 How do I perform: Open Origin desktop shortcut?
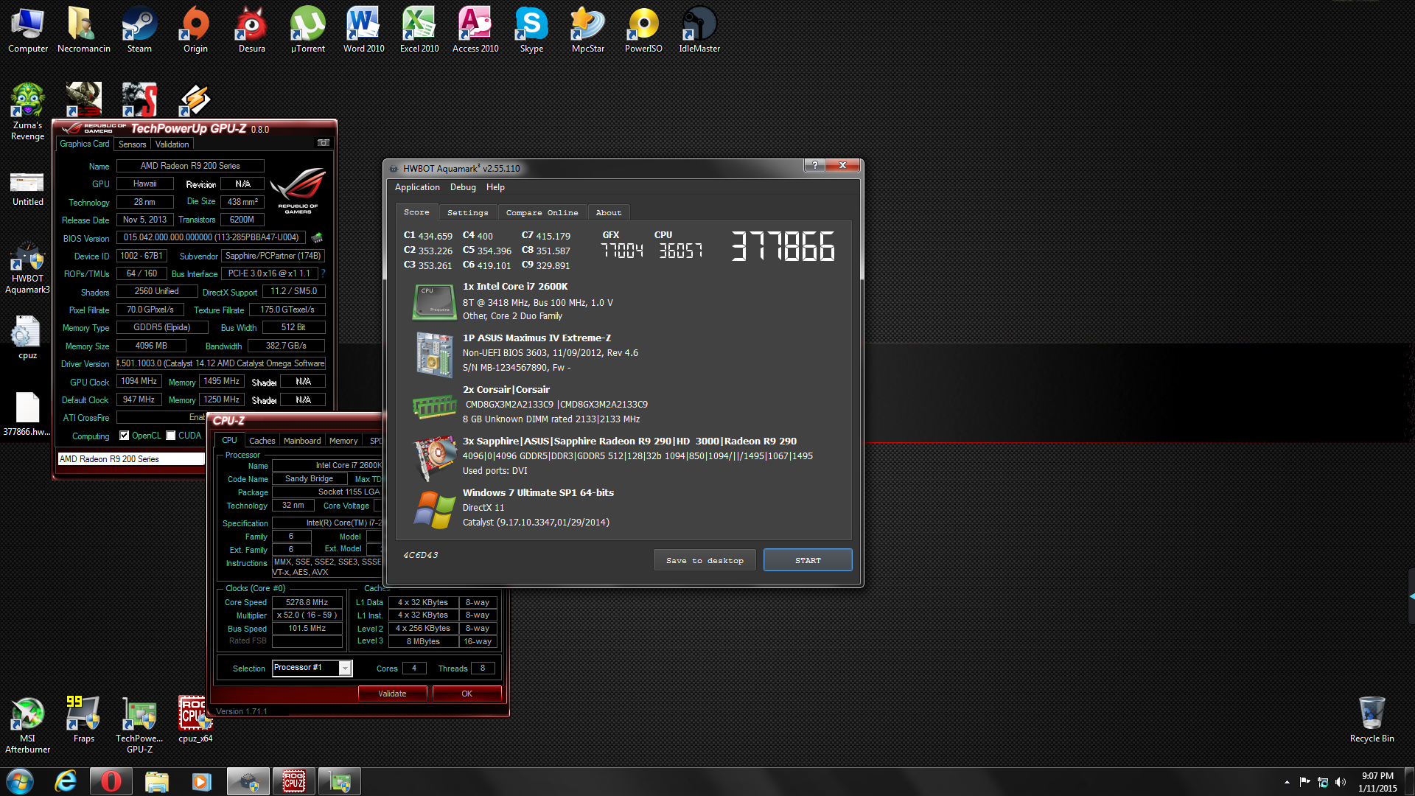tap(195, 31)
